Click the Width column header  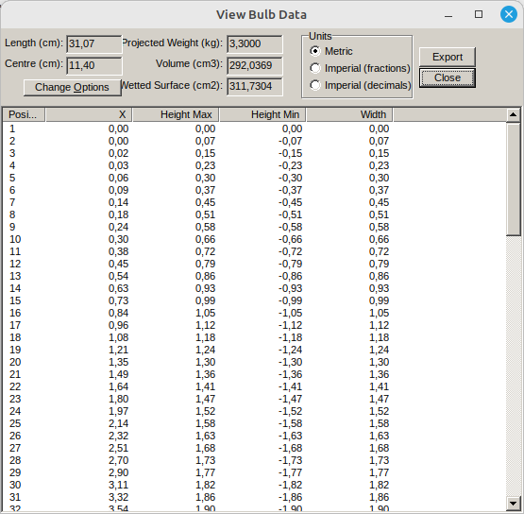(349, 114)
